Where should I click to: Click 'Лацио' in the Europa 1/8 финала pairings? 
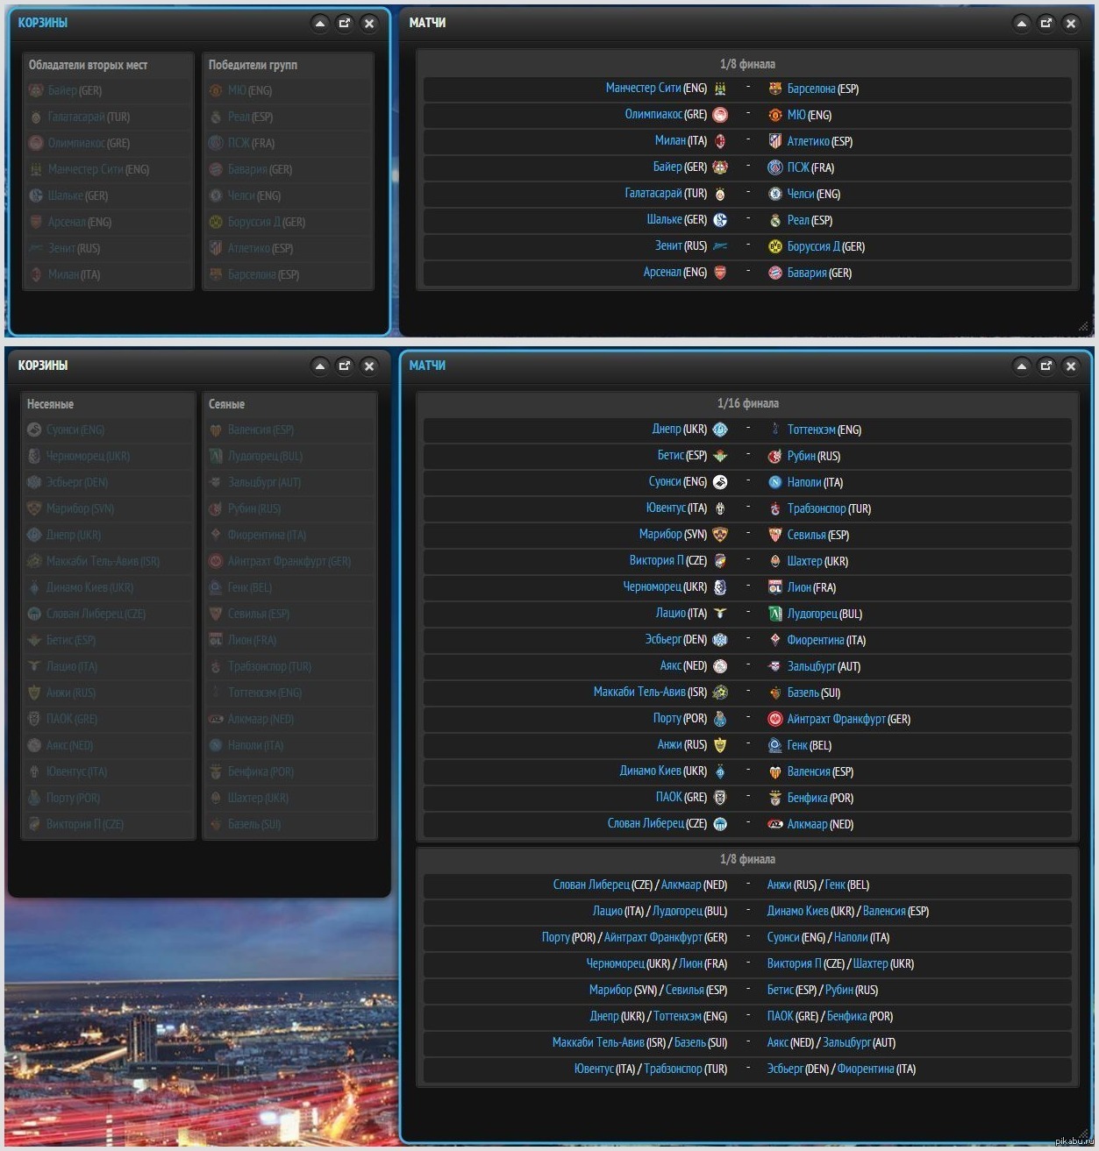607,912
